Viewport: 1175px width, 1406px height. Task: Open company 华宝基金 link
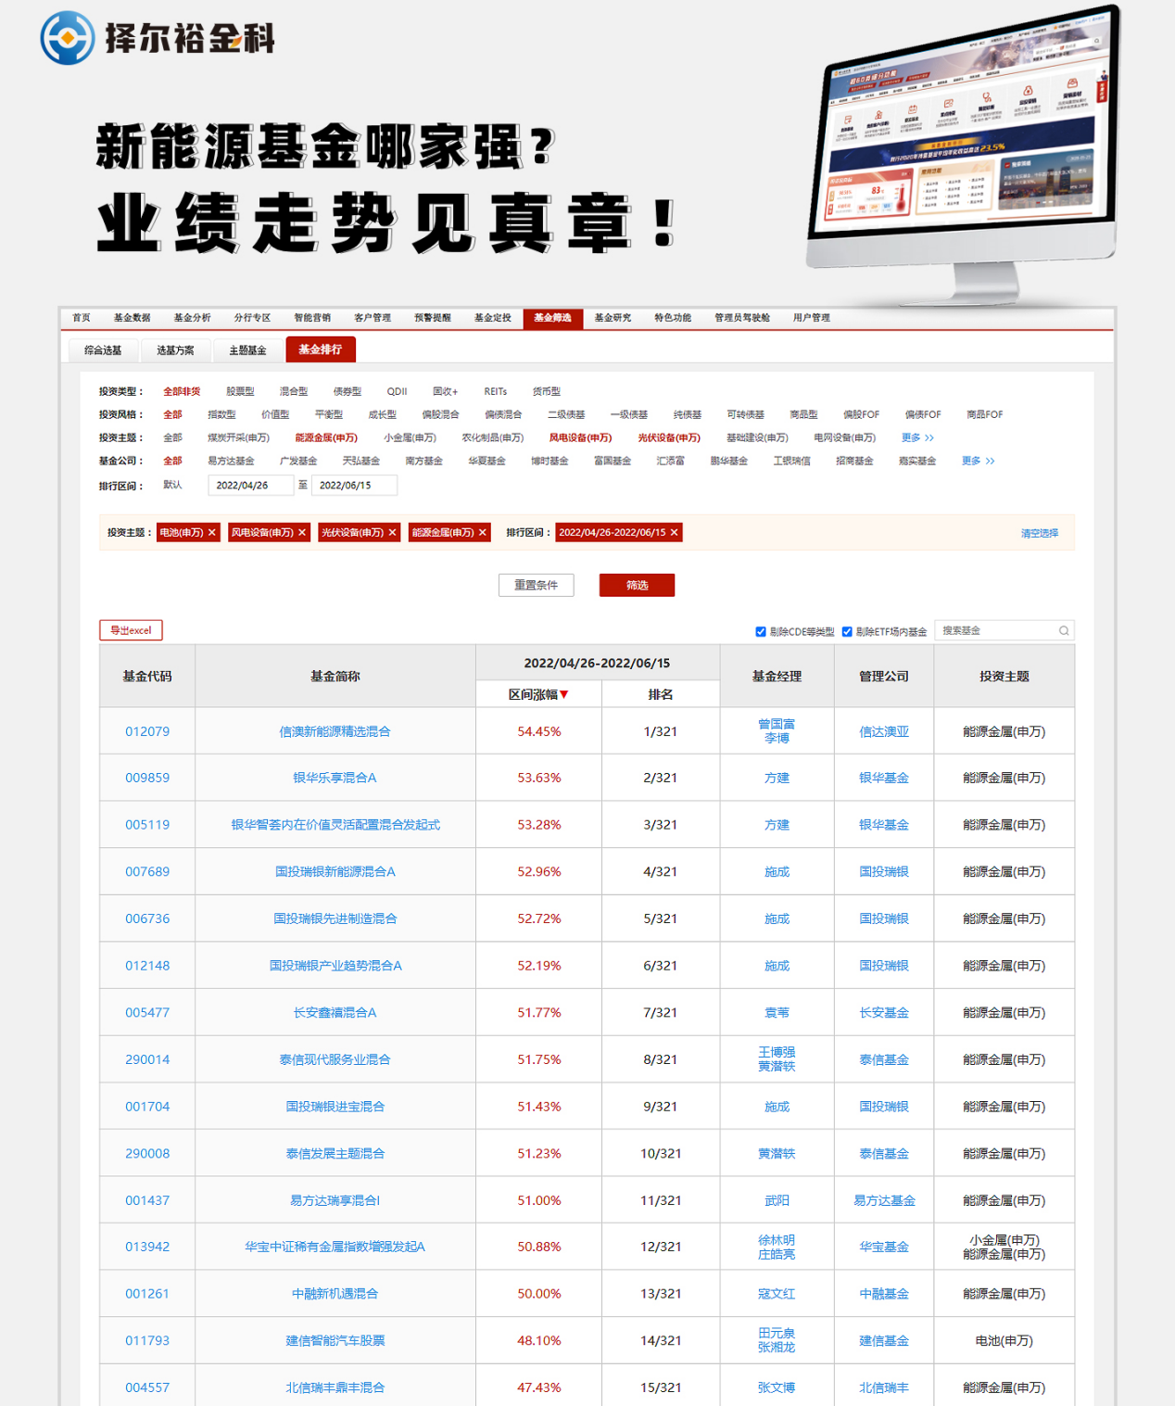pyautogui.click(x=884, y=1247)
